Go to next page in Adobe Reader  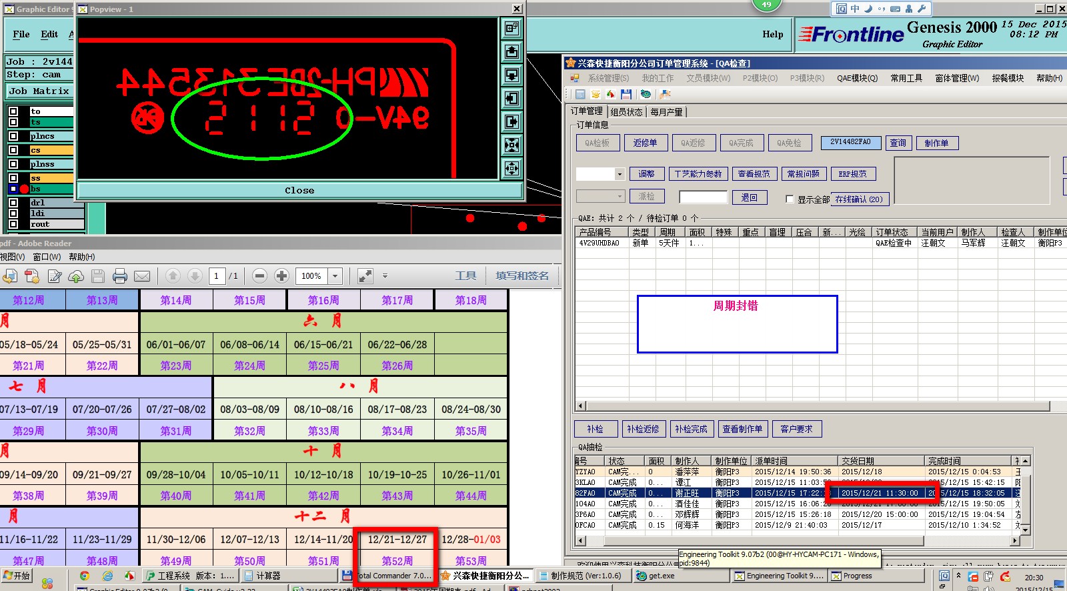pos(195,275)
